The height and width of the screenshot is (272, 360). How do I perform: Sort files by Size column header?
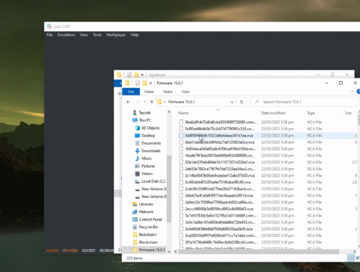click(348, 113)
